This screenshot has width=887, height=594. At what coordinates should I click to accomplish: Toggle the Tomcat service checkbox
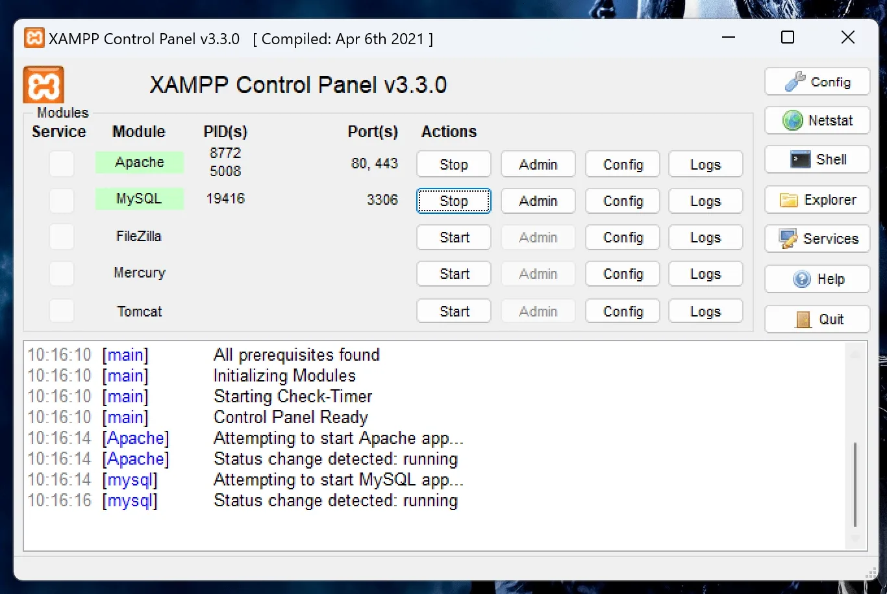tap(62, 311)
